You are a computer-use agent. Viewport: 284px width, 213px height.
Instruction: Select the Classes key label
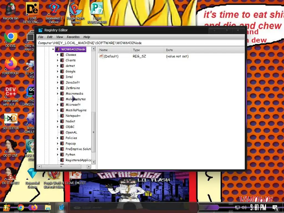point(71,55)
